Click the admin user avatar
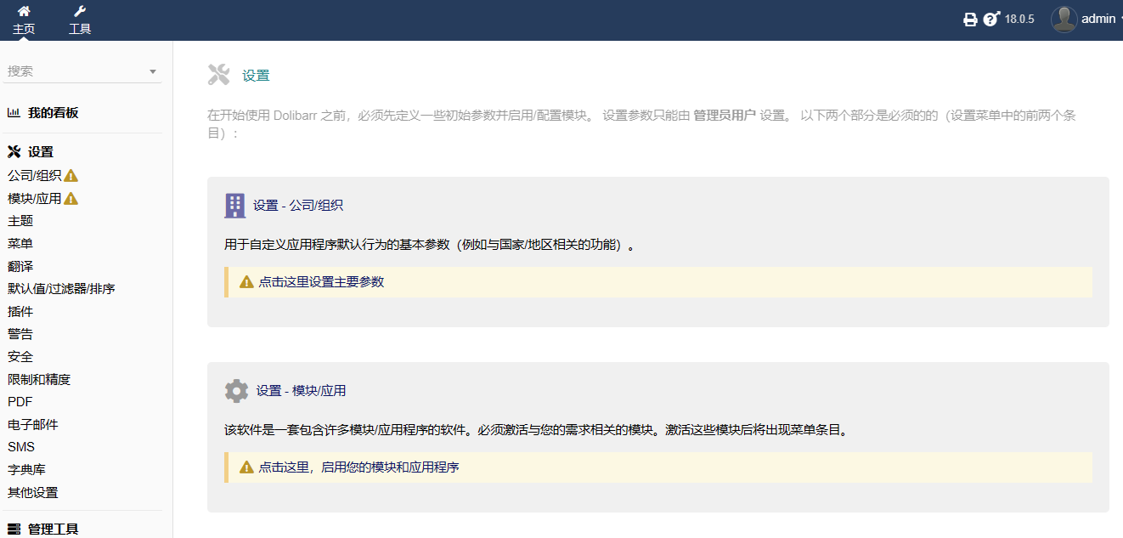Screen dimensions: 1123x538 tap(1064, 19)
